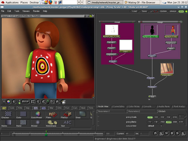Click the Update button
The width and height of the screenshot is (188, 141).
(163, 11)
